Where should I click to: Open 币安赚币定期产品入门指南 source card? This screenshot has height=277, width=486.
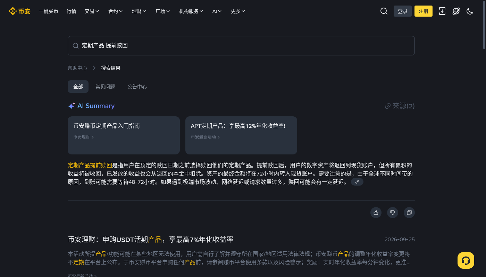[124, 135]
